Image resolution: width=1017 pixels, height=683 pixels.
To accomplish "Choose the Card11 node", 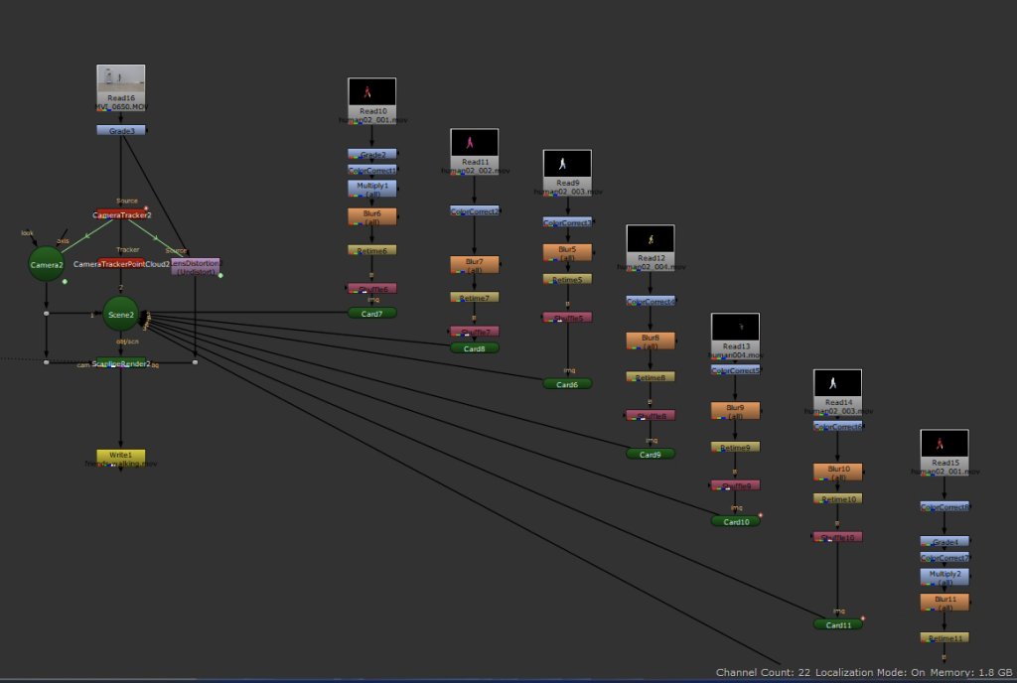I will point(838,624).
